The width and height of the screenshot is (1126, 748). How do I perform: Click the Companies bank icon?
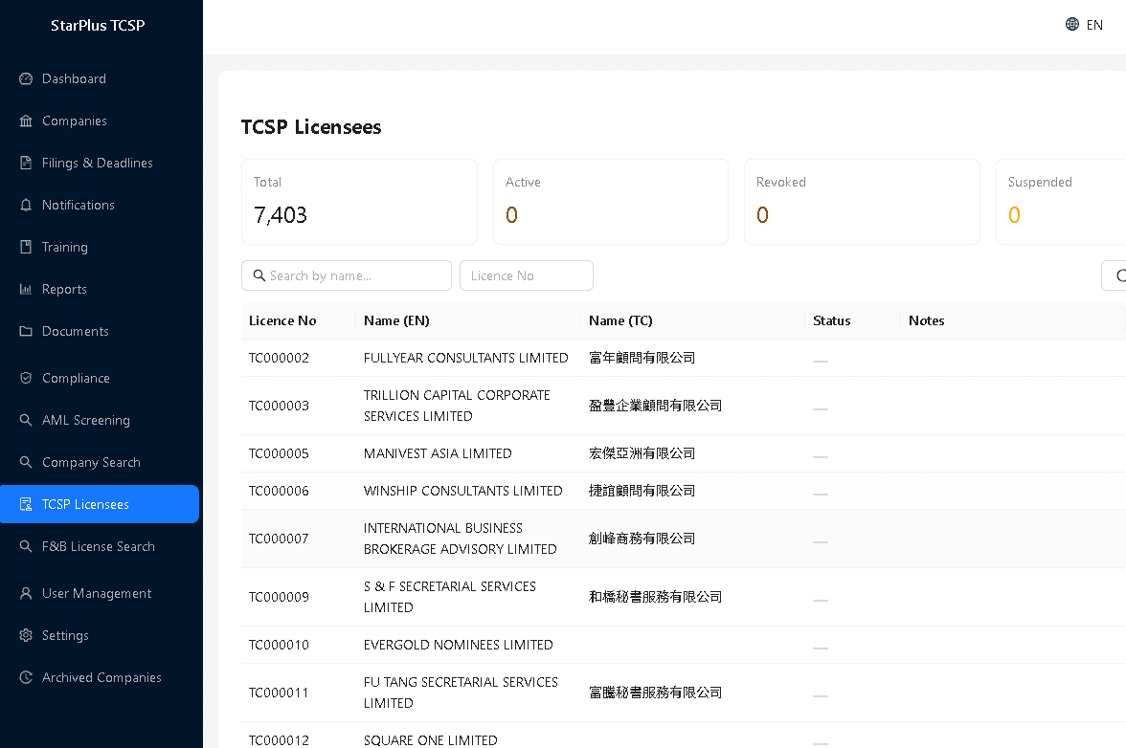(26, 121)
